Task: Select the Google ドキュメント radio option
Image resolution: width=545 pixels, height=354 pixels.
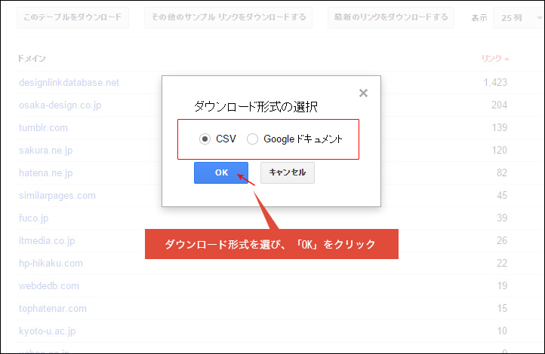Action: [x=252, y=139]
